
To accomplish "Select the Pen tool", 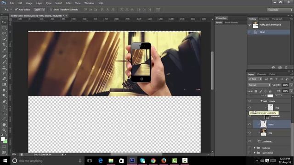I will coord(4,102).
